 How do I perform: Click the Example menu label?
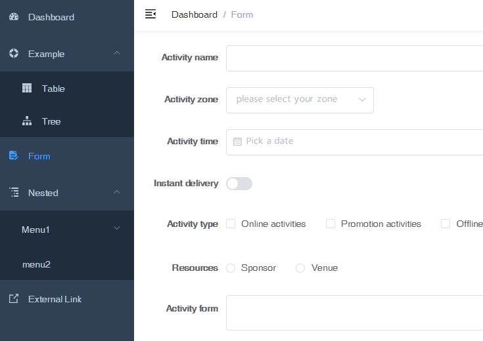pos(47,54)
